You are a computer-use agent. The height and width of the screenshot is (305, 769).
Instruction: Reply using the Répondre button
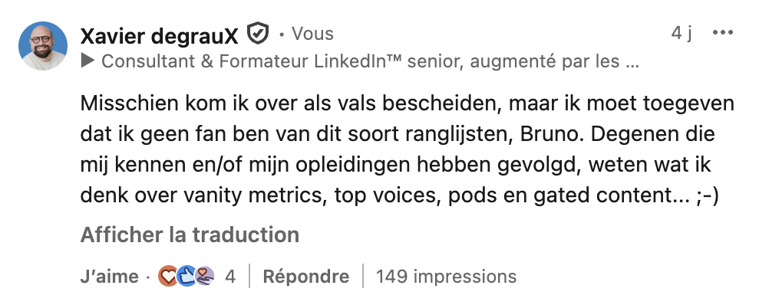click(x=306, y=277)
